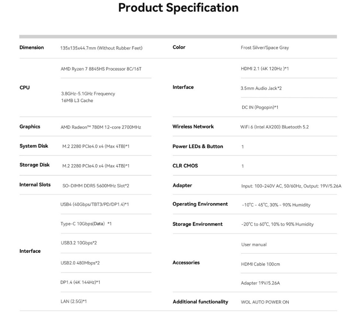Click the USB4 40Gbps interface entry

point(95,205)
